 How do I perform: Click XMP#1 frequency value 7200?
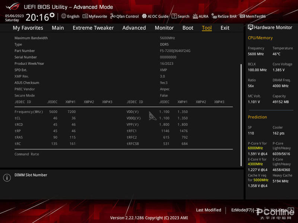[x=72, y=112]
